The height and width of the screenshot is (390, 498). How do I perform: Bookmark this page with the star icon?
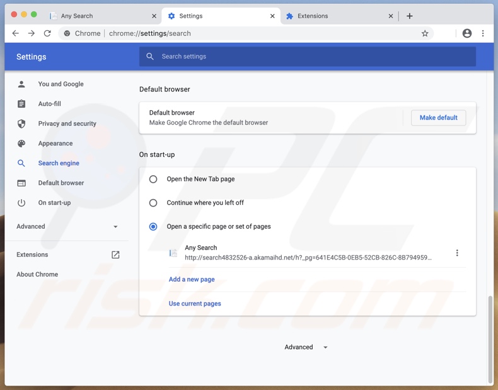click(x=425, y=33)
